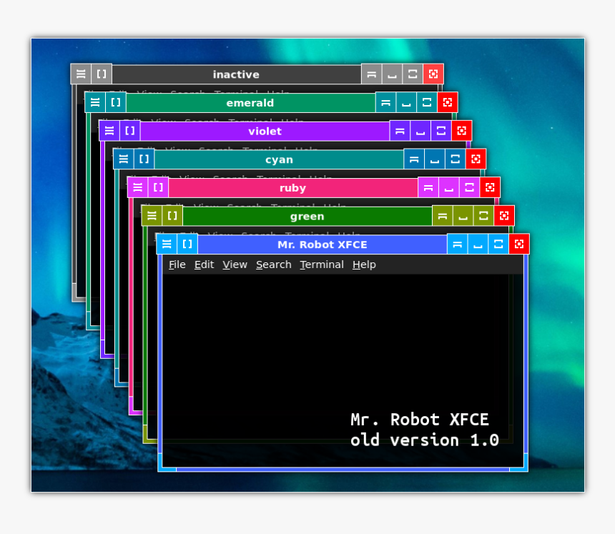
Task: Click the "ruby" title bar text
Action: 292,188
